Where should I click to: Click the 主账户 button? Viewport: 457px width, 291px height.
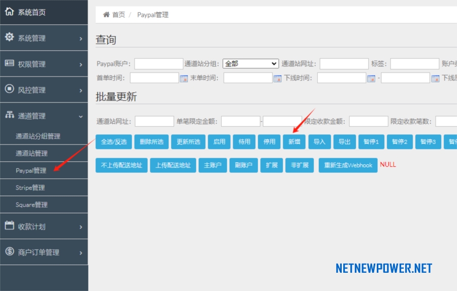pos(213,165)
